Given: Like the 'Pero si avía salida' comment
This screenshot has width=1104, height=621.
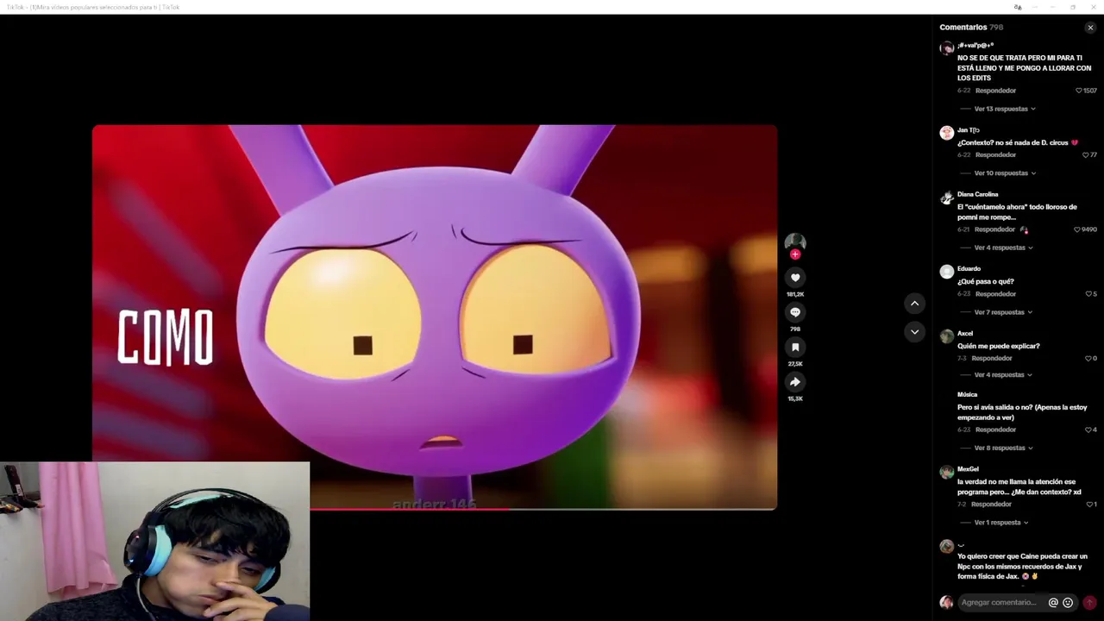Looking at the screenshot, I should point(1088,430).
